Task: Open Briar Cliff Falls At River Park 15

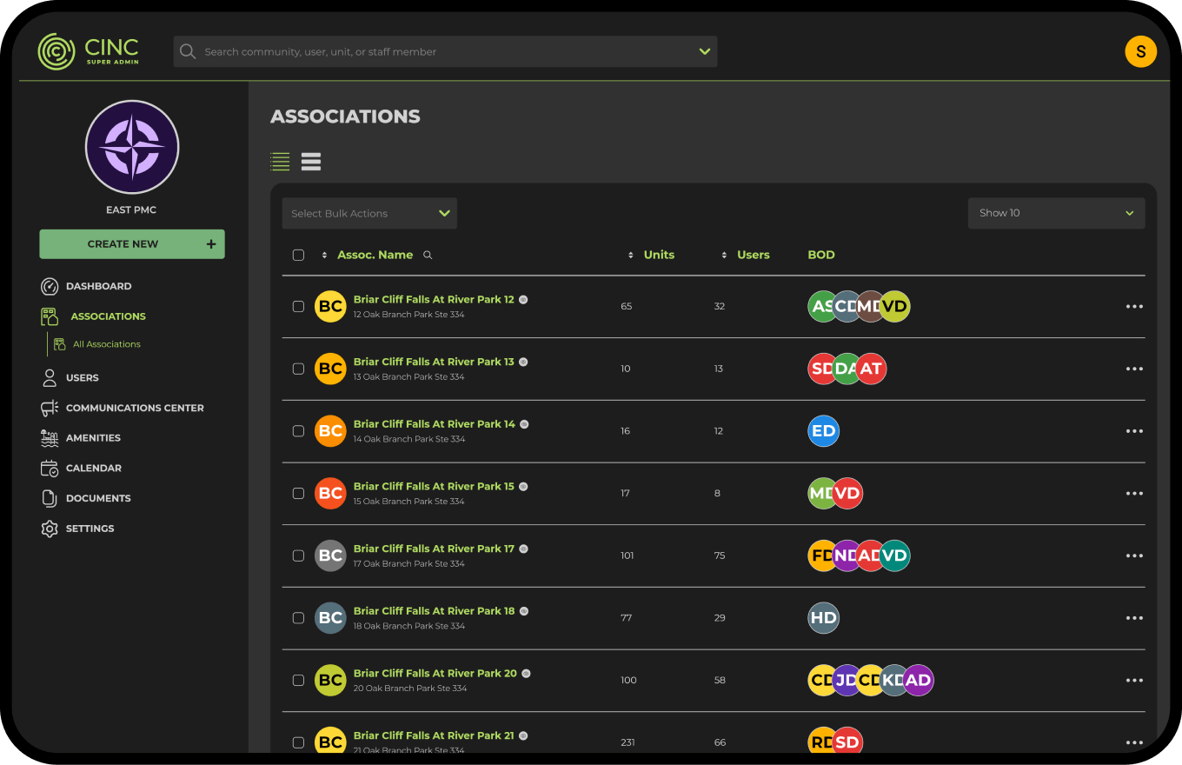Action: pyautogui.click(x=434, y=486)
